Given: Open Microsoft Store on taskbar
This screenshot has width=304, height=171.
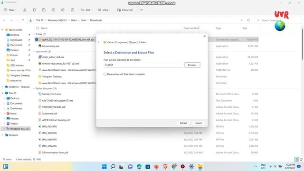Looking at the screenshot, I should (148, 167).
